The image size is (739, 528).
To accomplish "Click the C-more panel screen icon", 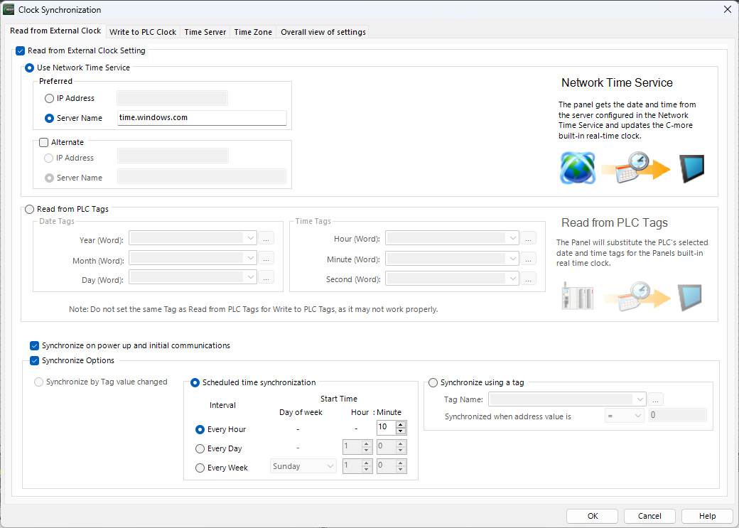I will pyautogui.click(x=691, y=168).
